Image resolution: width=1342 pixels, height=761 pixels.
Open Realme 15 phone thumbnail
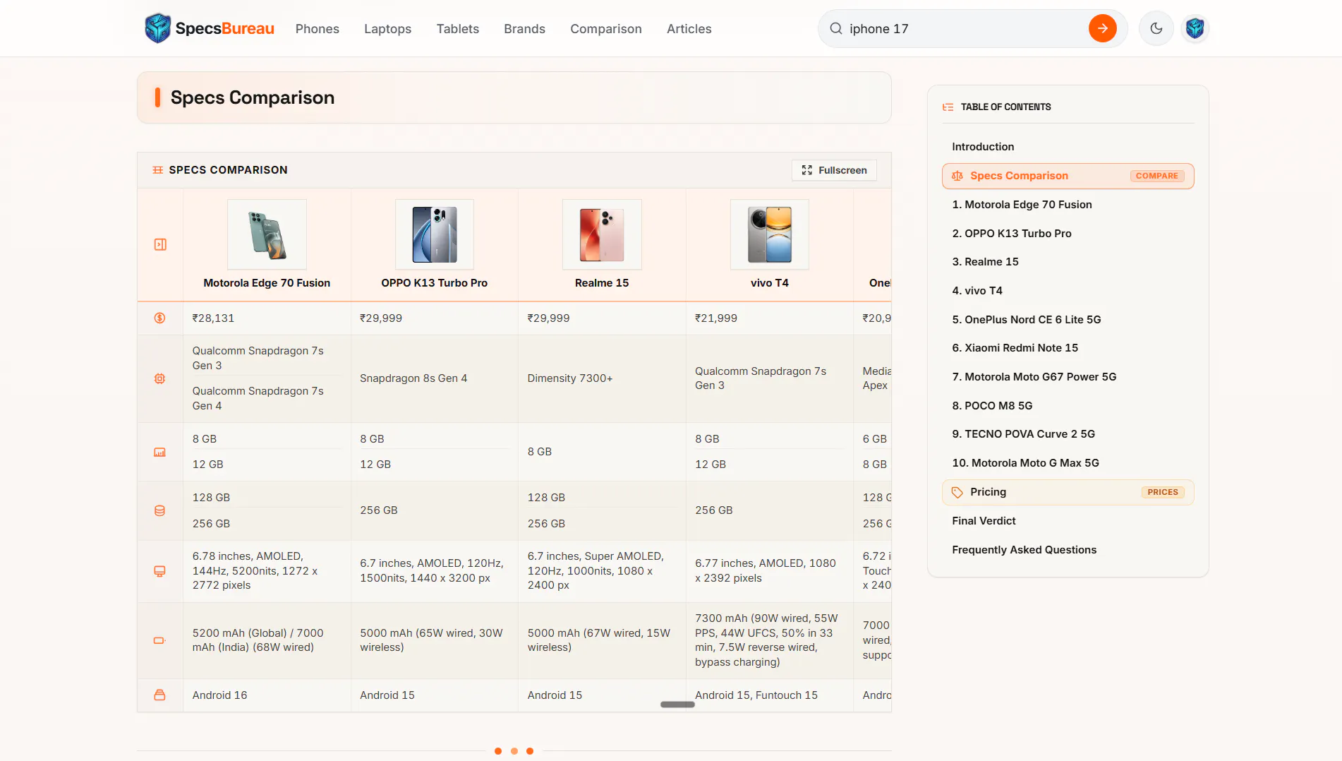click(602, 234)
